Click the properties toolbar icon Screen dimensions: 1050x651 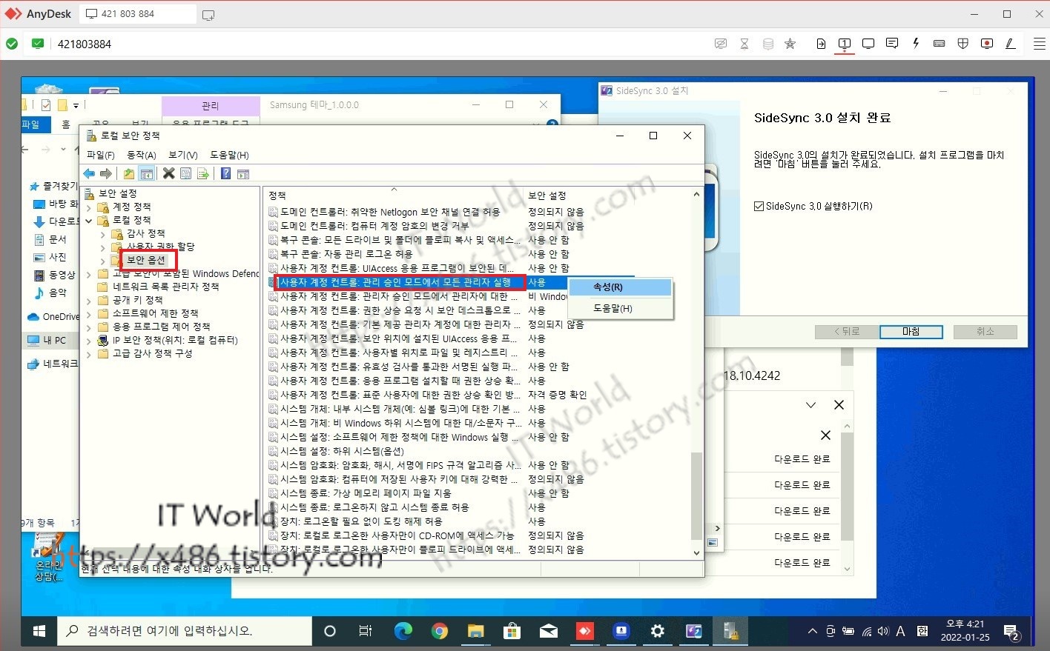pyautogui.click(x=185, y=173)
